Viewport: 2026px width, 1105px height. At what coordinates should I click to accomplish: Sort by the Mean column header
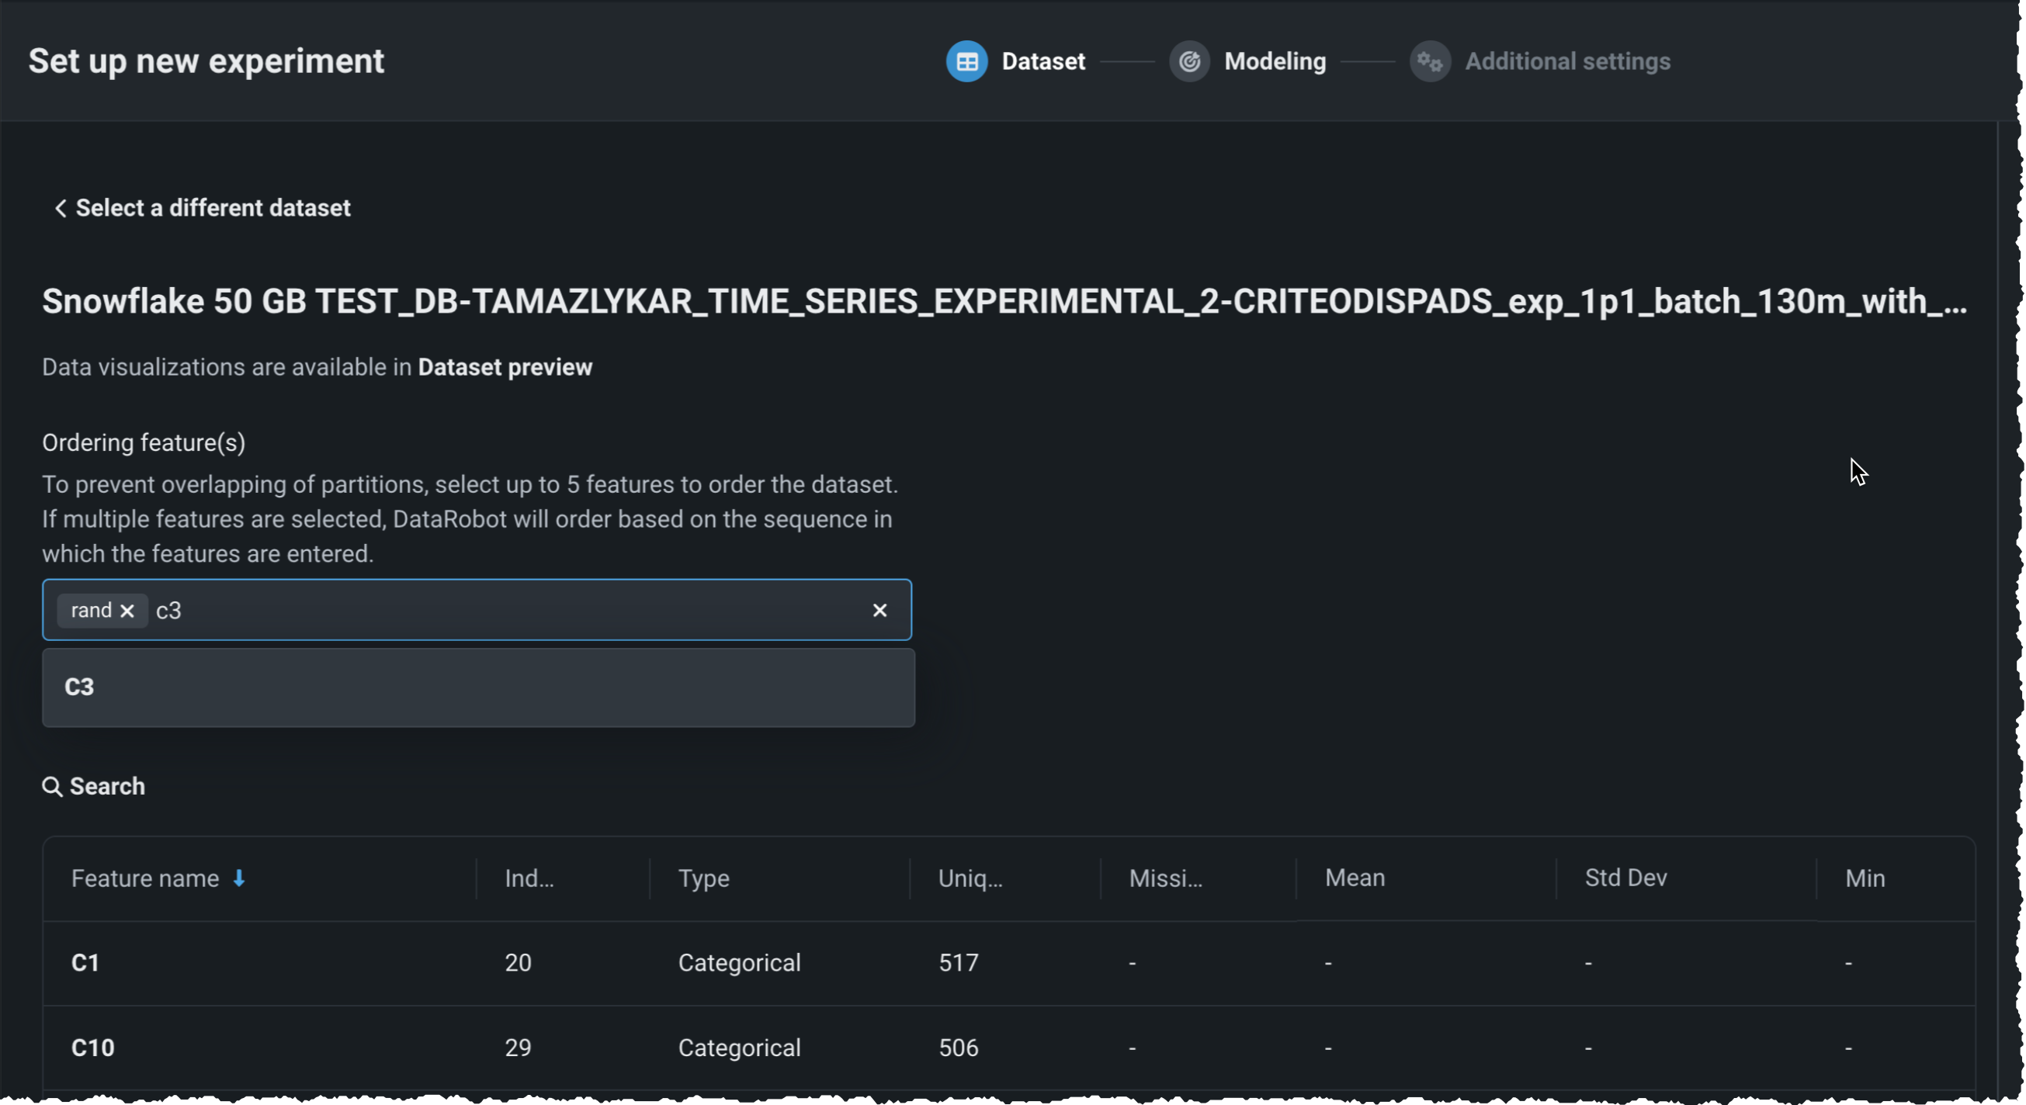[x=1355, y=878]
